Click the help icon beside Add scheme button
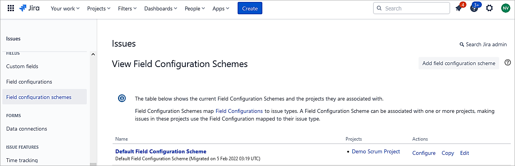Screen dimensions: 515x166 pyautogui.click(x=508, y=63)
